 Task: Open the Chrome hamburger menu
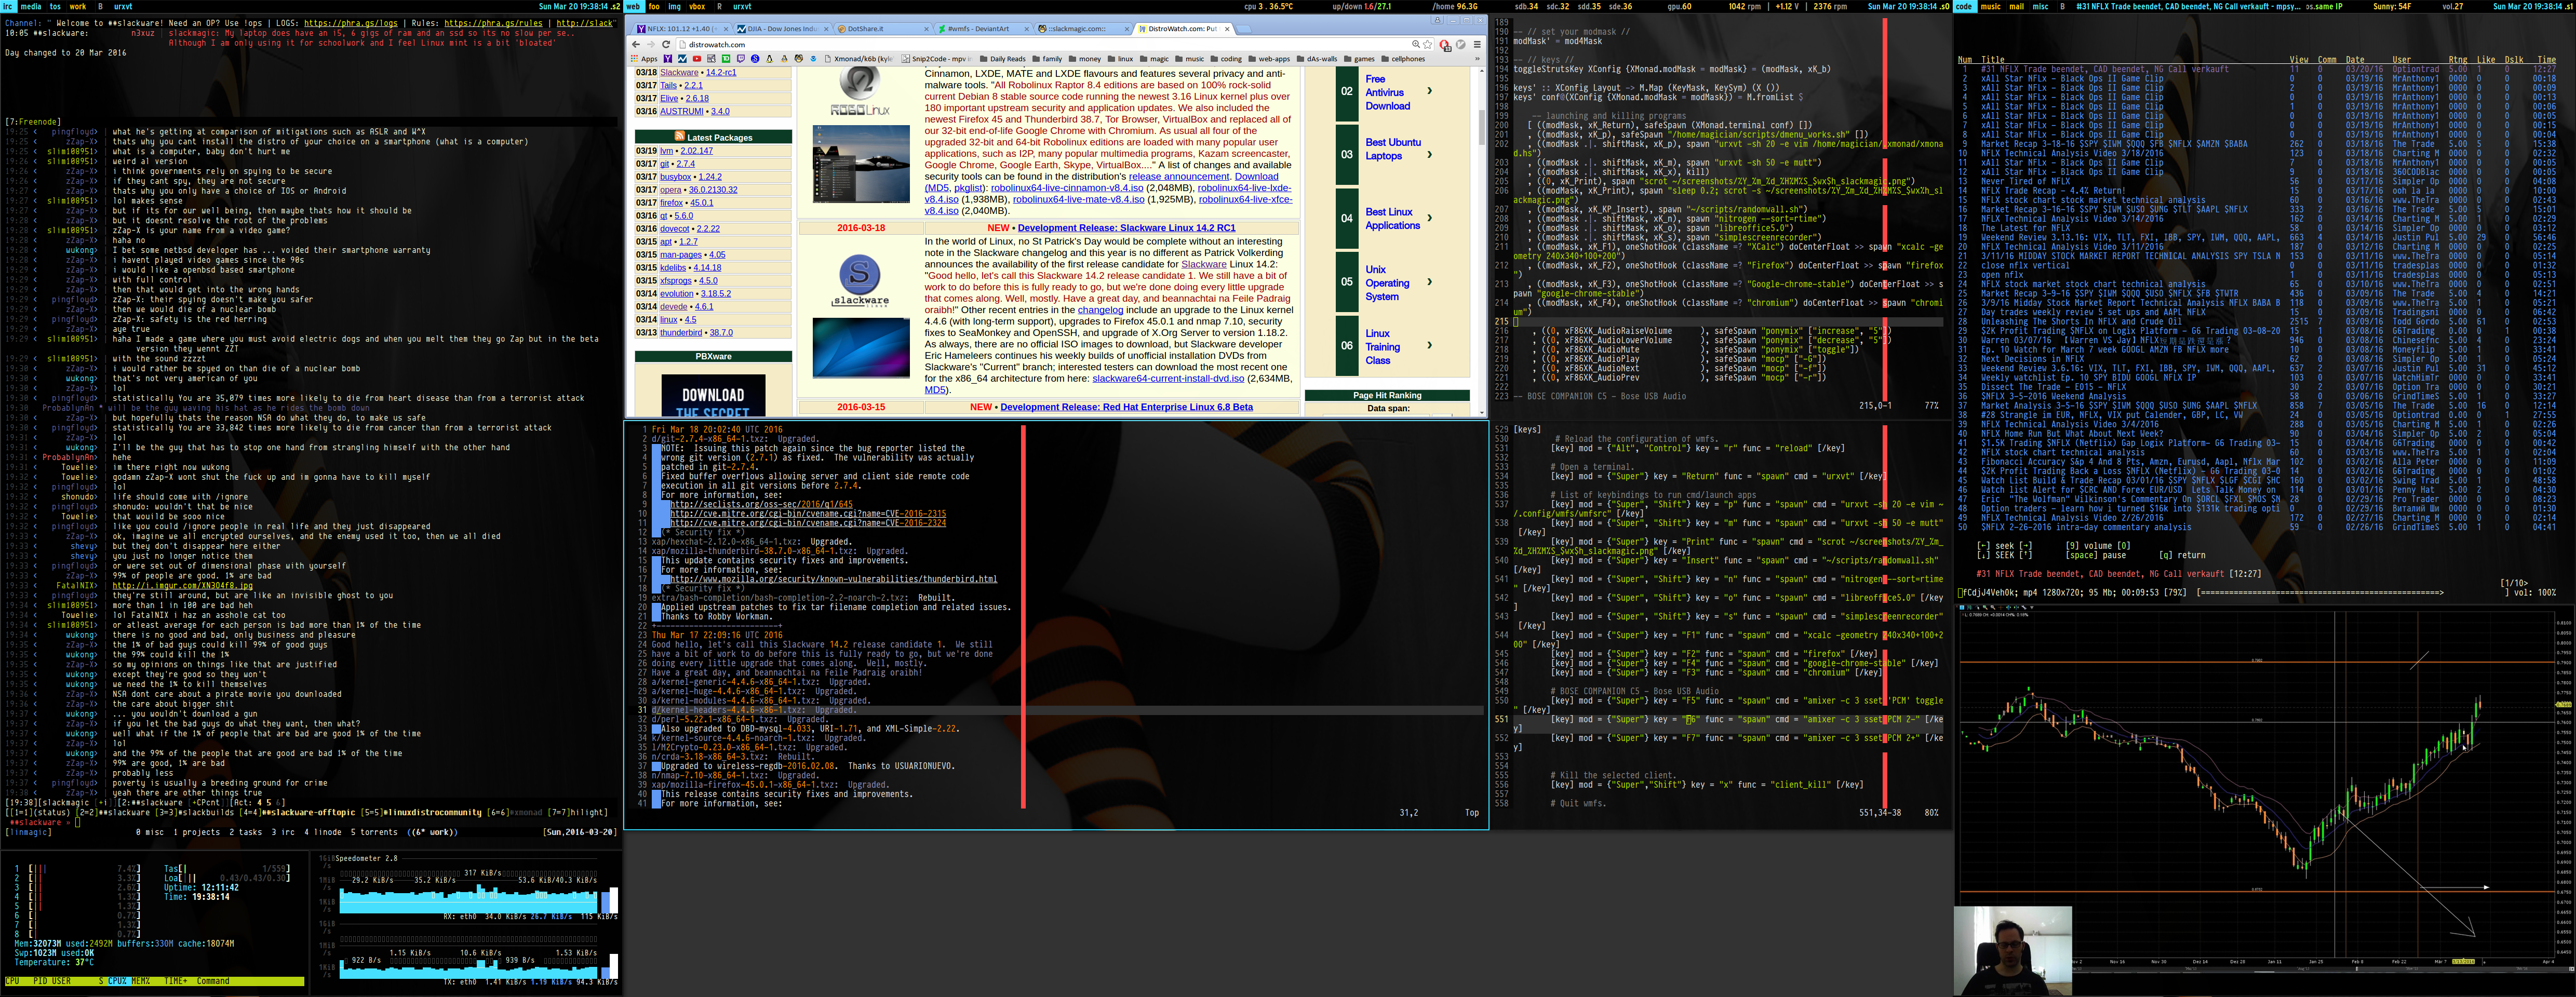pyautogui.click(x=1477, y=44)
